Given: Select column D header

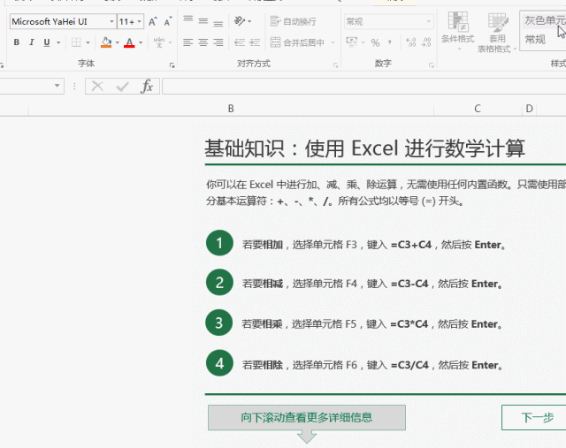Looking at the screenshot, I should coord(529,109).
